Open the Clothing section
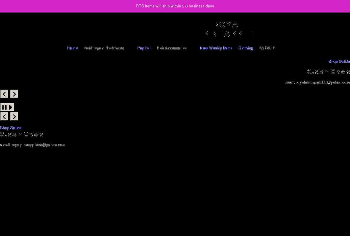 click(x=245, y=48)
